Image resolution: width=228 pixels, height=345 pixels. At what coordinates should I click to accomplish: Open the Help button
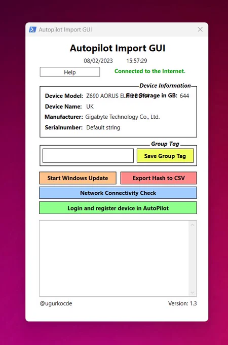click(x=70, y=72)
